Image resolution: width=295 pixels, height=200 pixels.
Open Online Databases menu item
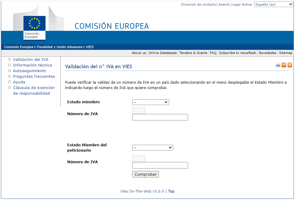coord(163,53)
